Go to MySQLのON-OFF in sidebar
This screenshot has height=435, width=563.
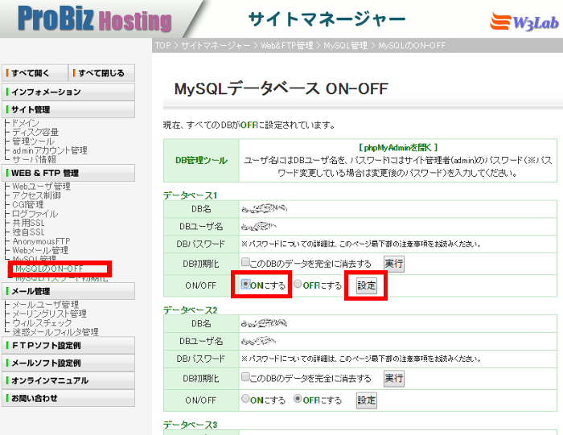[50, 269]
